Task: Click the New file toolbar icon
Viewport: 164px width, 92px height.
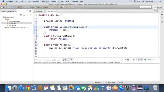Action: (2, 7)
